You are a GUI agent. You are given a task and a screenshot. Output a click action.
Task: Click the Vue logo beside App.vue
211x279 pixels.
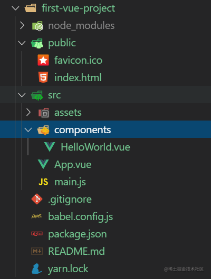click(43, 164)
